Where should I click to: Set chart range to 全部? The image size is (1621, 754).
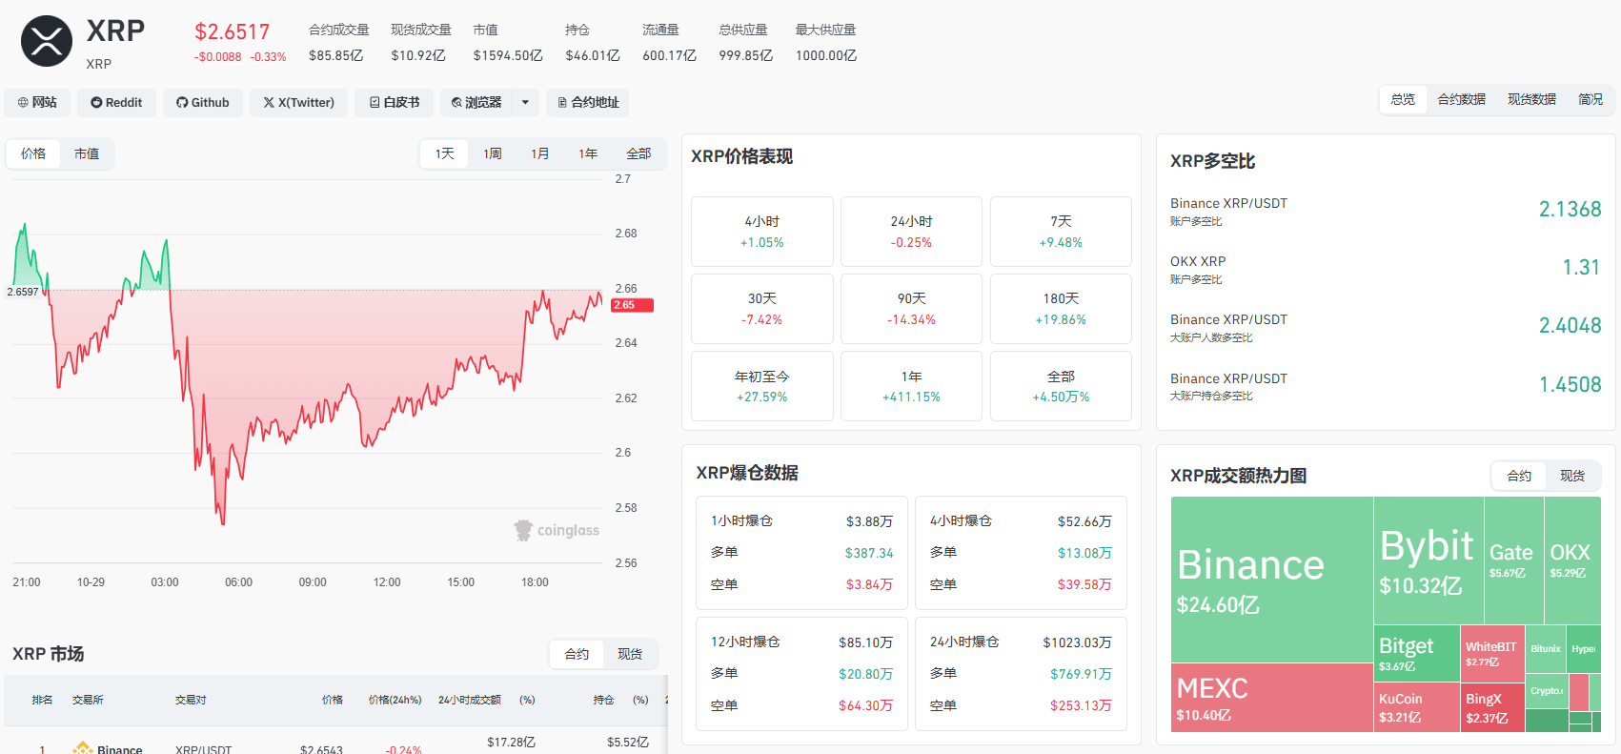tap(638, 153)
